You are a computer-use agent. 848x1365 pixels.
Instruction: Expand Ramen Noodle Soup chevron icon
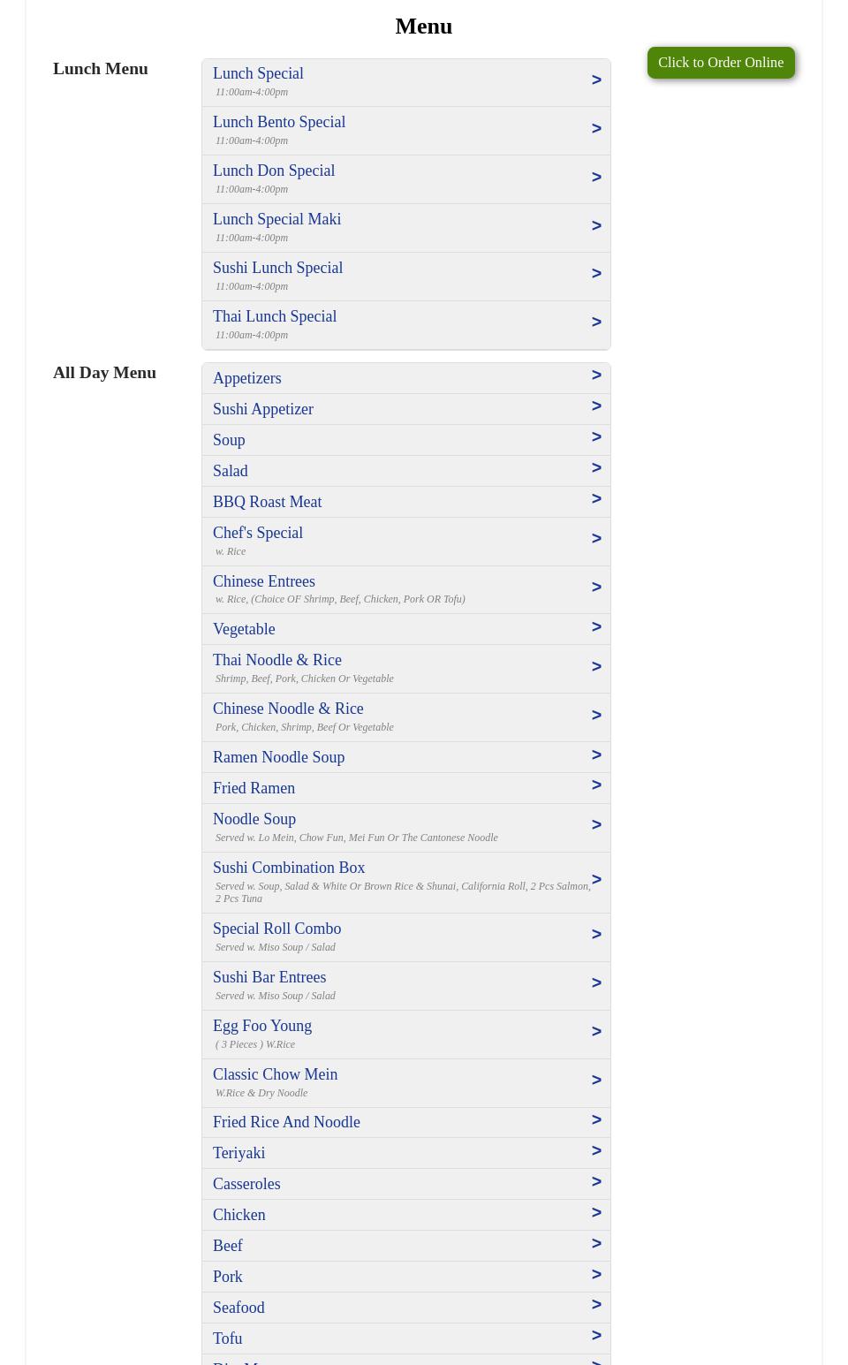pos(596,755)
